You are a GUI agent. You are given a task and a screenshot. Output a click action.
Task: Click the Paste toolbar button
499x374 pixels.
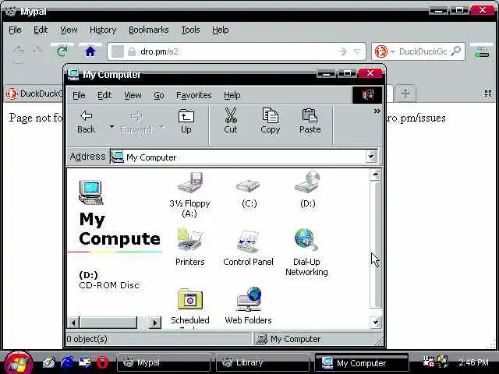click(x=310, y=122)
